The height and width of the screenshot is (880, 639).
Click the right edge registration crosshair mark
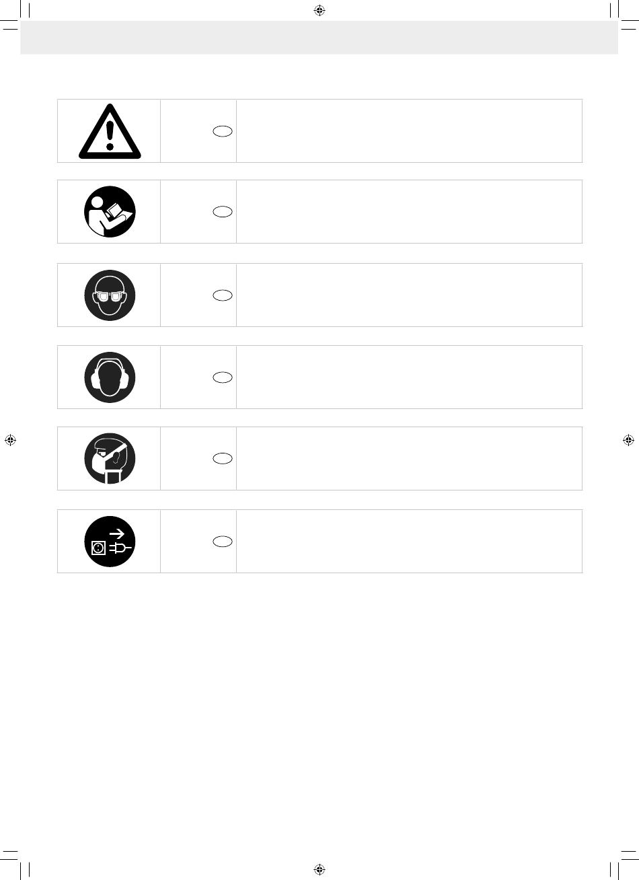click(x=628, y=440)
